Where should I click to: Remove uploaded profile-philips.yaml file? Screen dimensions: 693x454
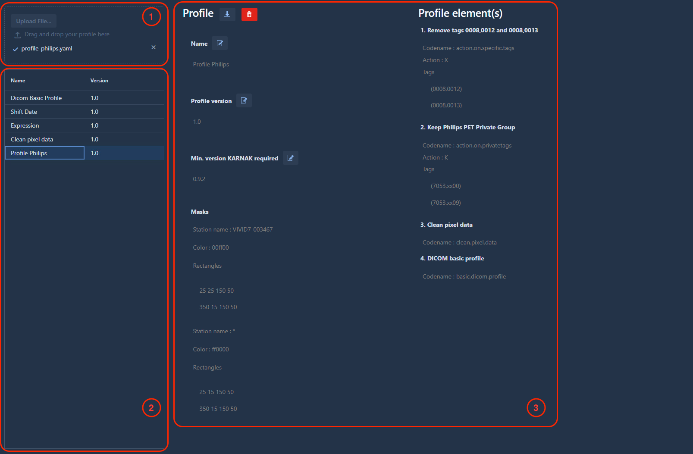(x=154, y=47)
